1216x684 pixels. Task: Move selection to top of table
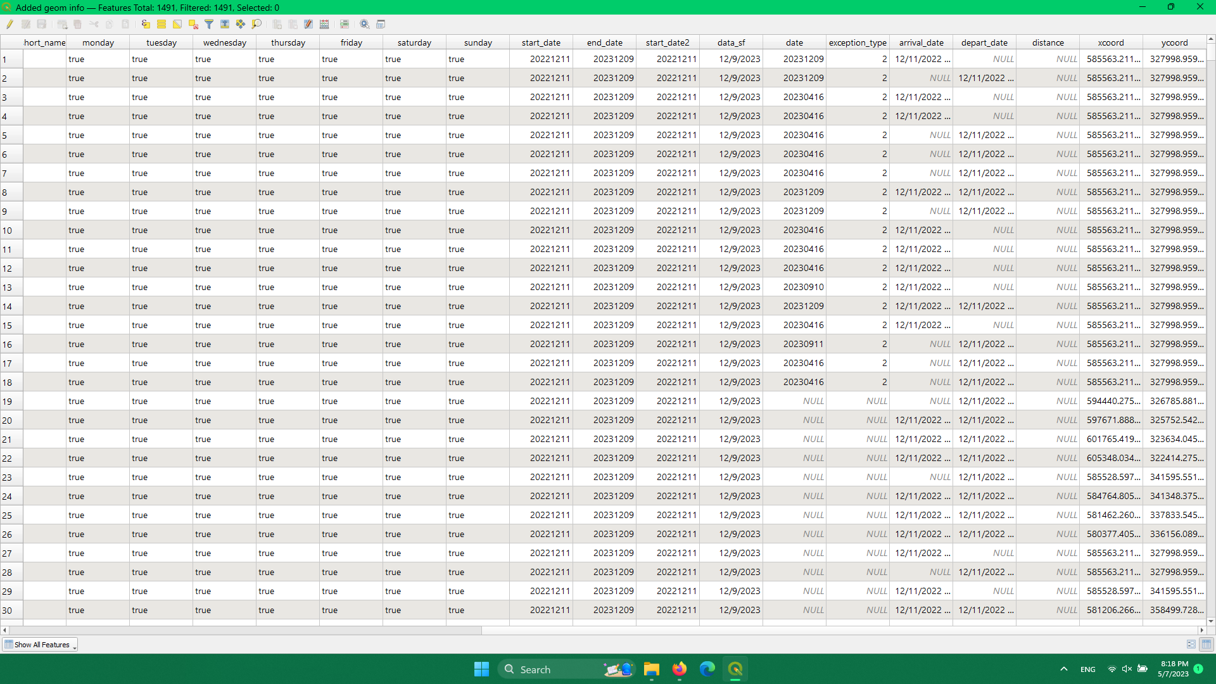225,24
